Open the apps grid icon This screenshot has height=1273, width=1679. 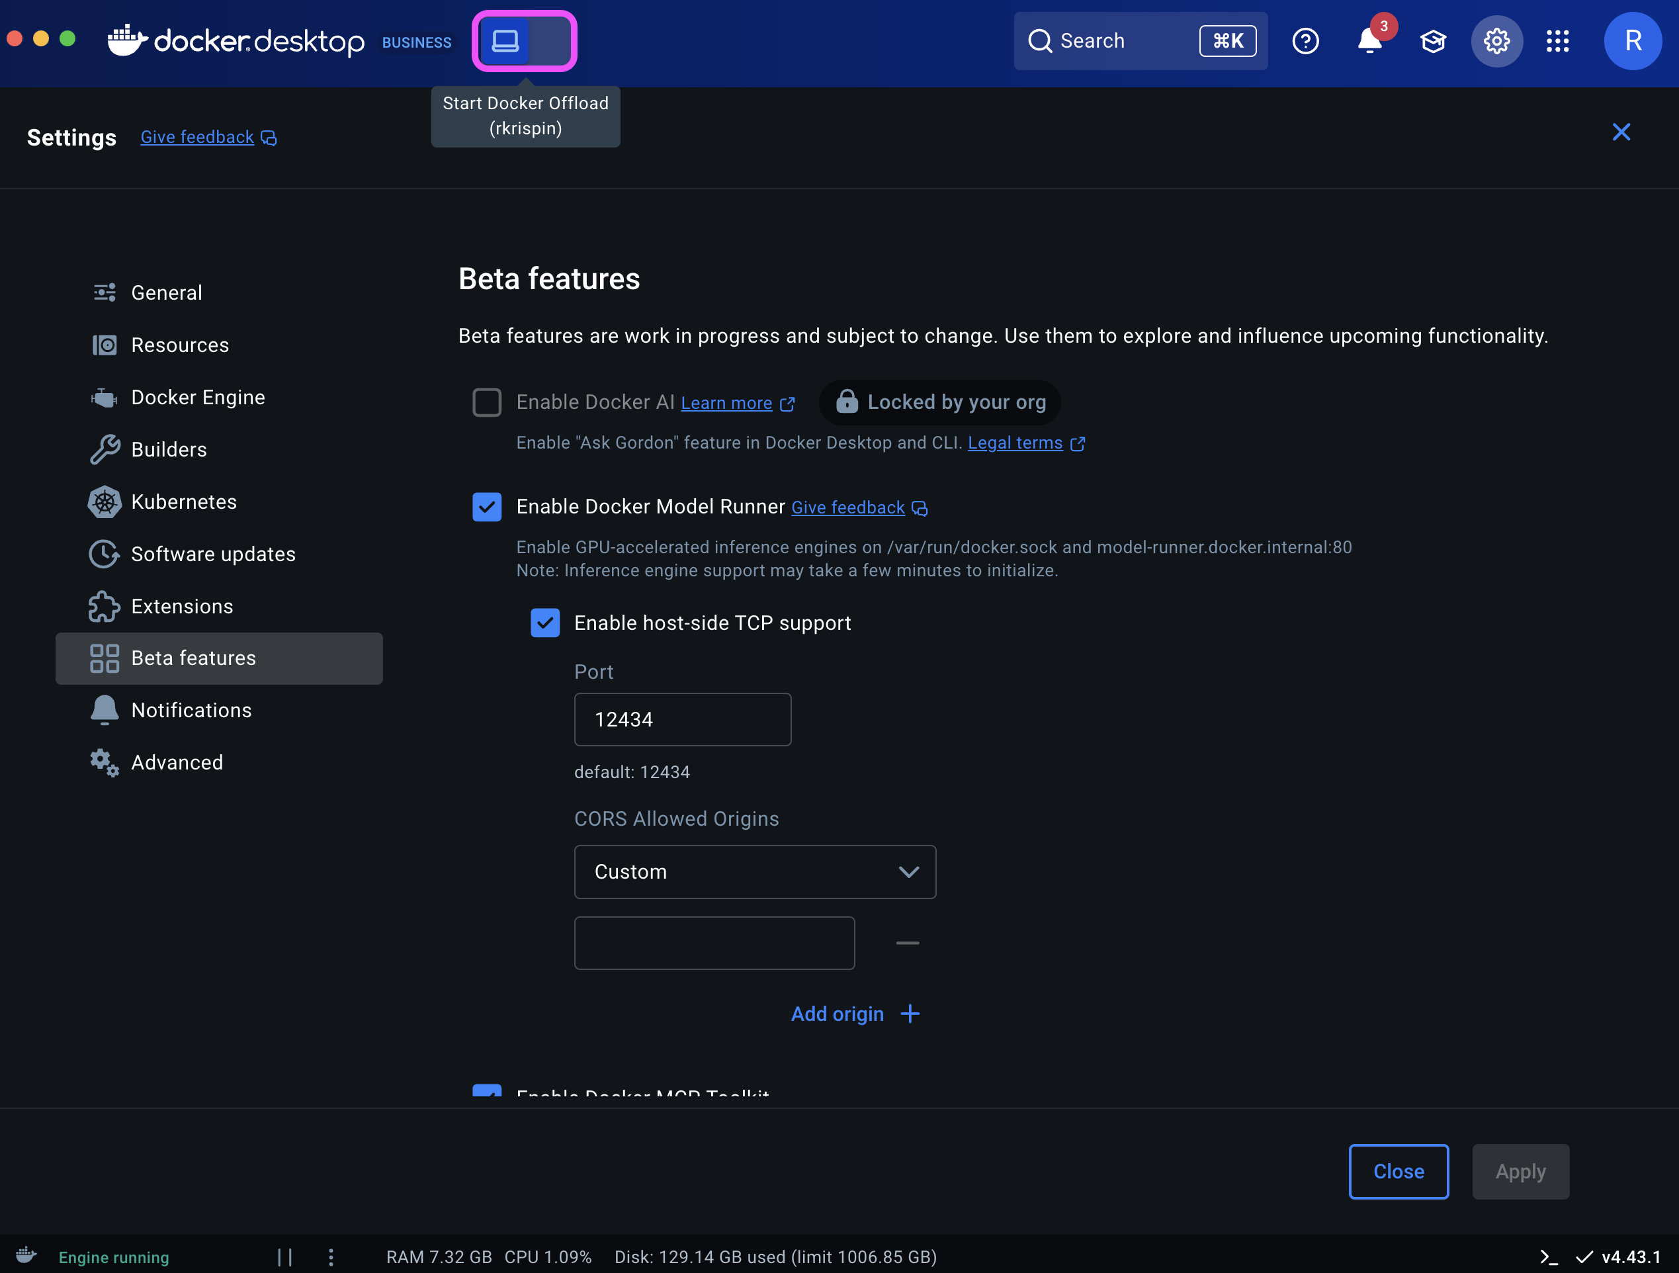coord(1557,41)
